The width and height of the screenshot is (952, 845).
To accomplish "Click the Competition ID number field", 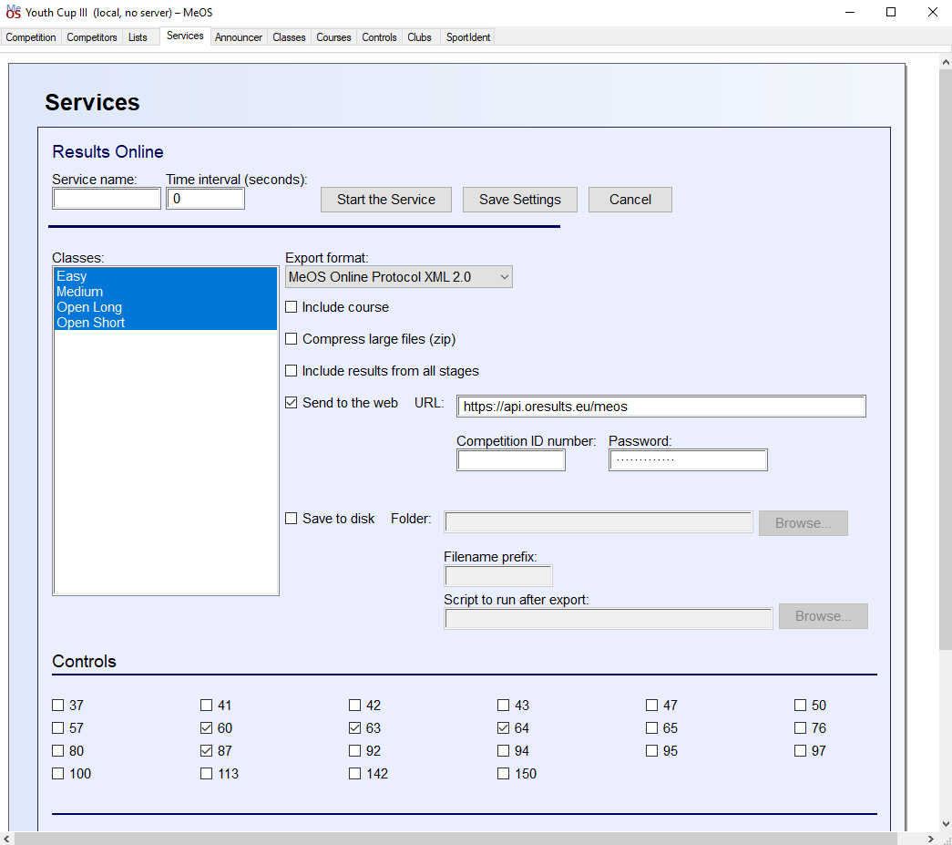I will coord(511,460).
